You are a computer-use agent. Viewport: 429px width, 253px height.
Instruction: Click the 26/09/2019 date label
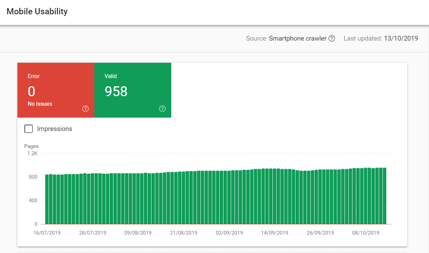[x=320, y=233]
